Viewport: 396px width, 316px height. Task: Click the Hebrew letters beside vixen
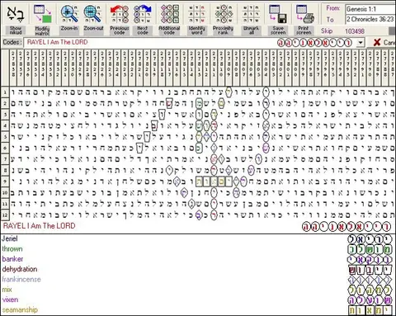click(370, 300)
